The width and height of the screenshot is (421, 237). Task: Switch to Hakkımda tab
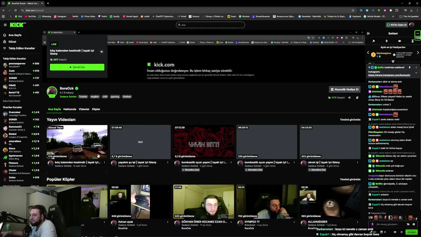point(70,109)
